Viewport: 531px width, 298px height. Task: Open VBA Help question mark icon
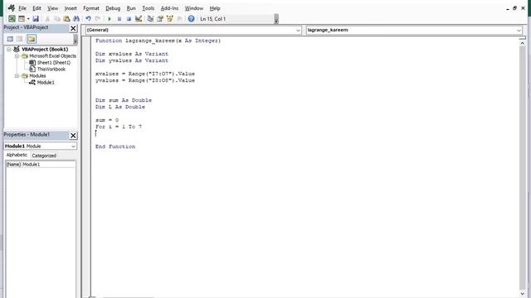click(191, 19)
